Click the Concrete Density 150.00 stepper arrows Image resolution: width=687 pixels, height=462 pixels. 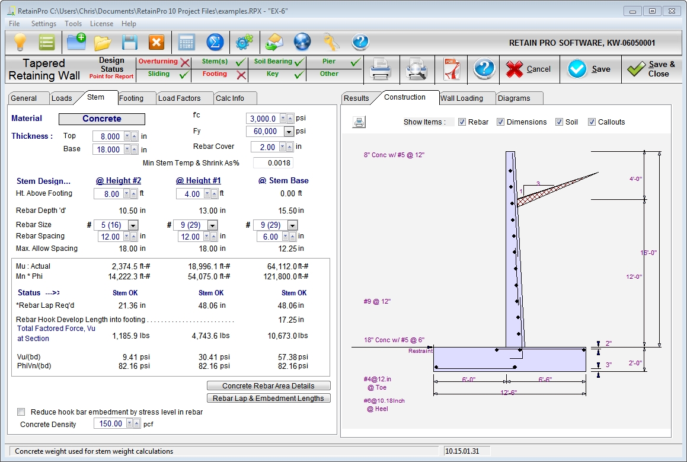[133, 423]
